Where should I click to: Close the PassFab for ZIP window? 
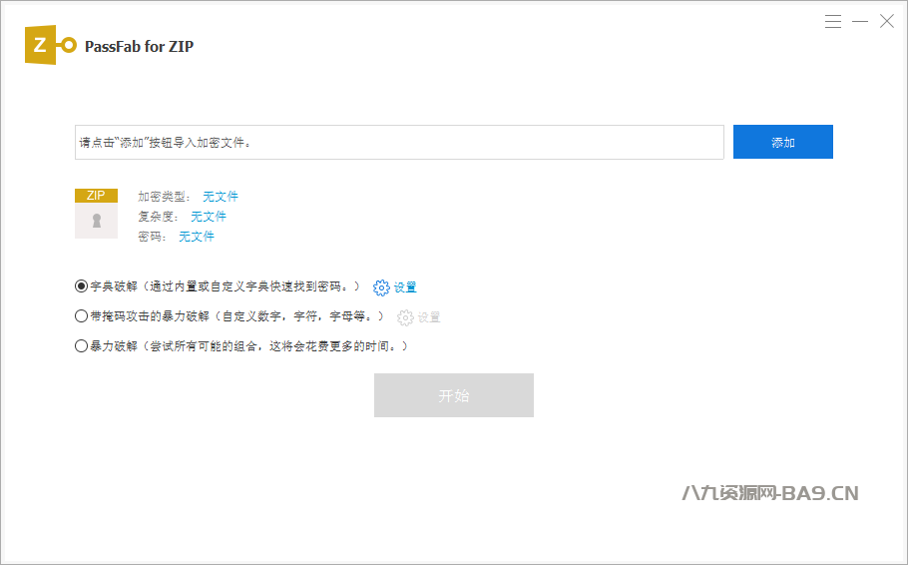pos(887,21)
